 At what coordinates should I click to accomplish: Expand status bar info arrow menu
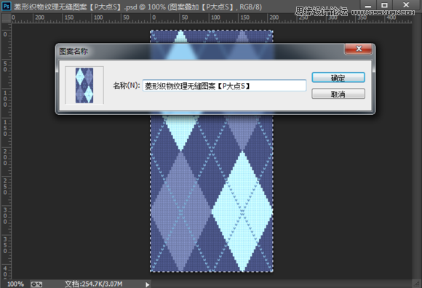147,284
